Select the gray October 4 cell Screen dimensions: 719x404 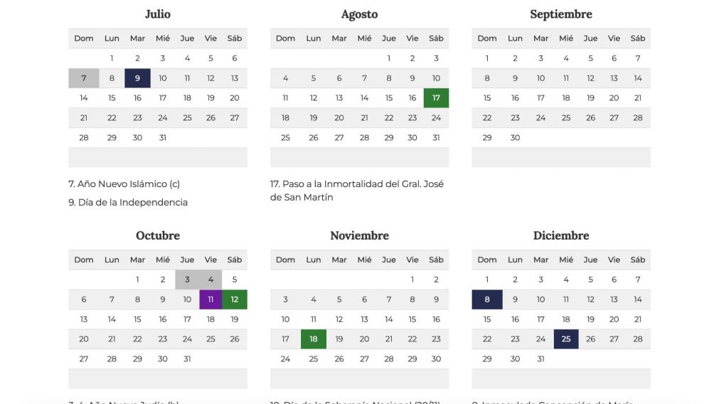pyautogui.click(x=211, y=280)
